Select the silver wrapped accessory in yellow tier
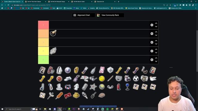Screen dimensions: 198x111 pyautogui.click(x=53, y=51)
